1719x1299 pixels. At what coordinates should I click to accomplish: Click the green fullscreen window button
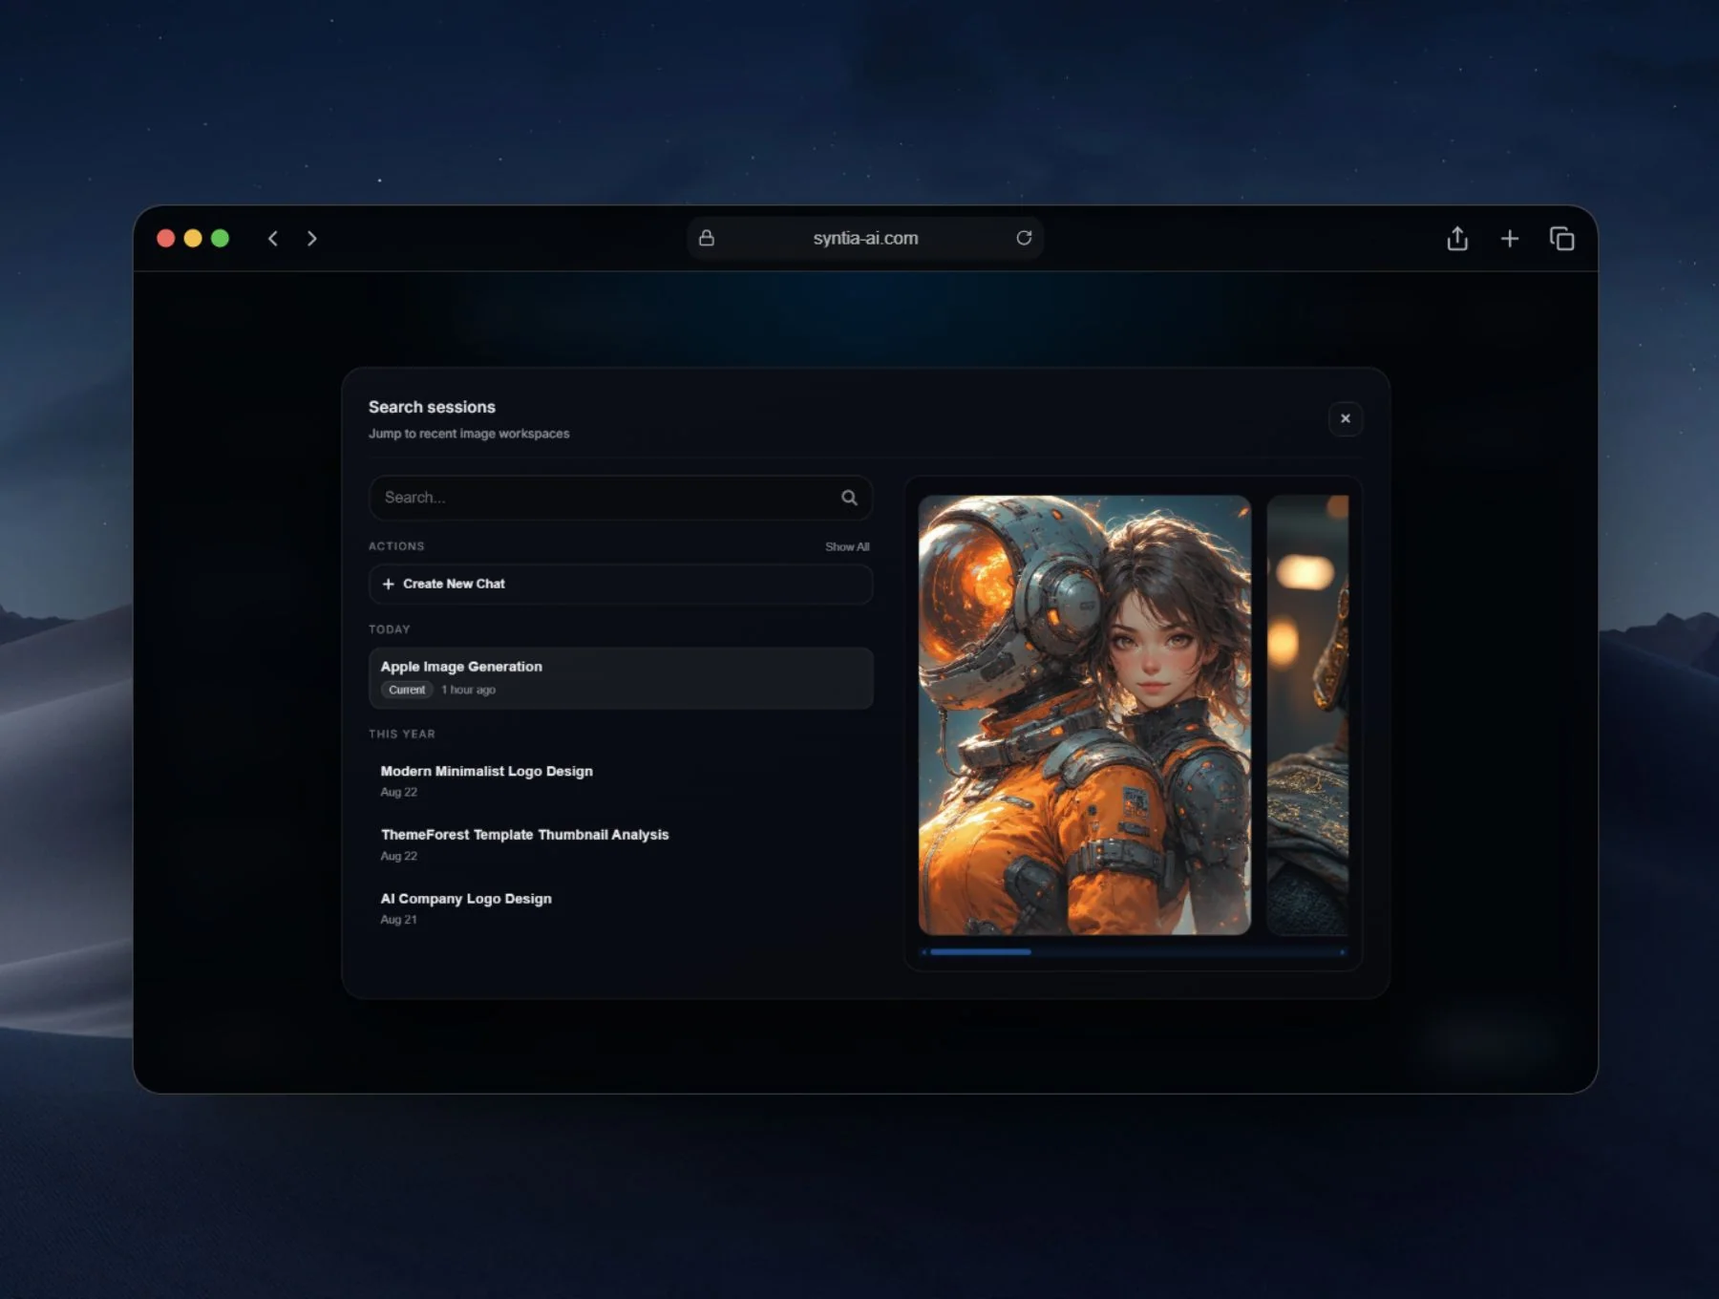pyautogui.click(x=220, y=238)
